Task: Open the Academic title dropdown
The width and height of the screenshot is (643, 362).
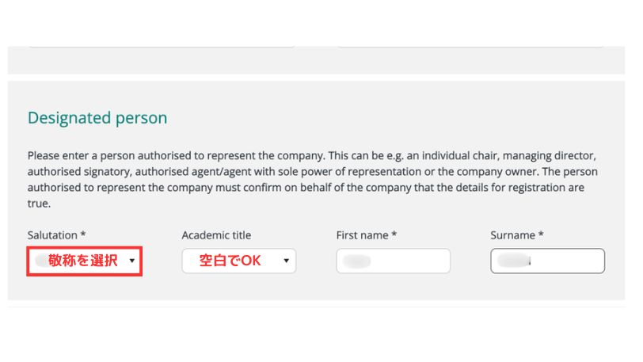Action: [238, 261]
